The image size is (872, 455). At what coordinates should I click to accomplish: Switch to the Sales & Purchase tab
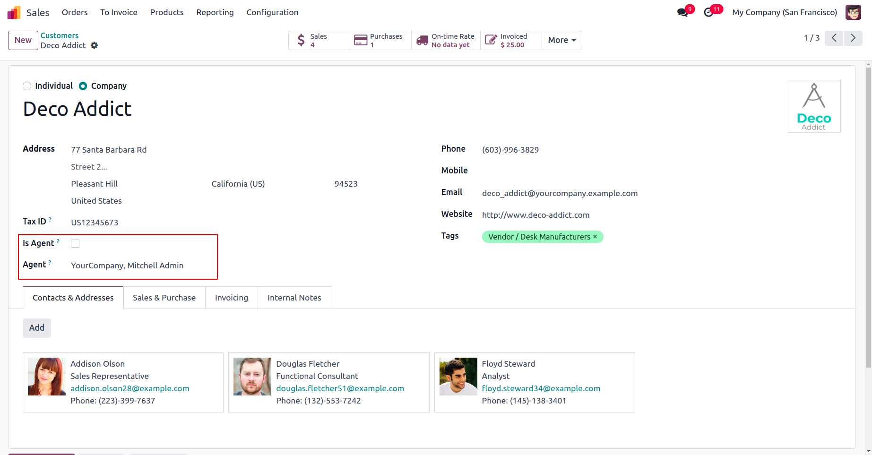click(164, 298)
